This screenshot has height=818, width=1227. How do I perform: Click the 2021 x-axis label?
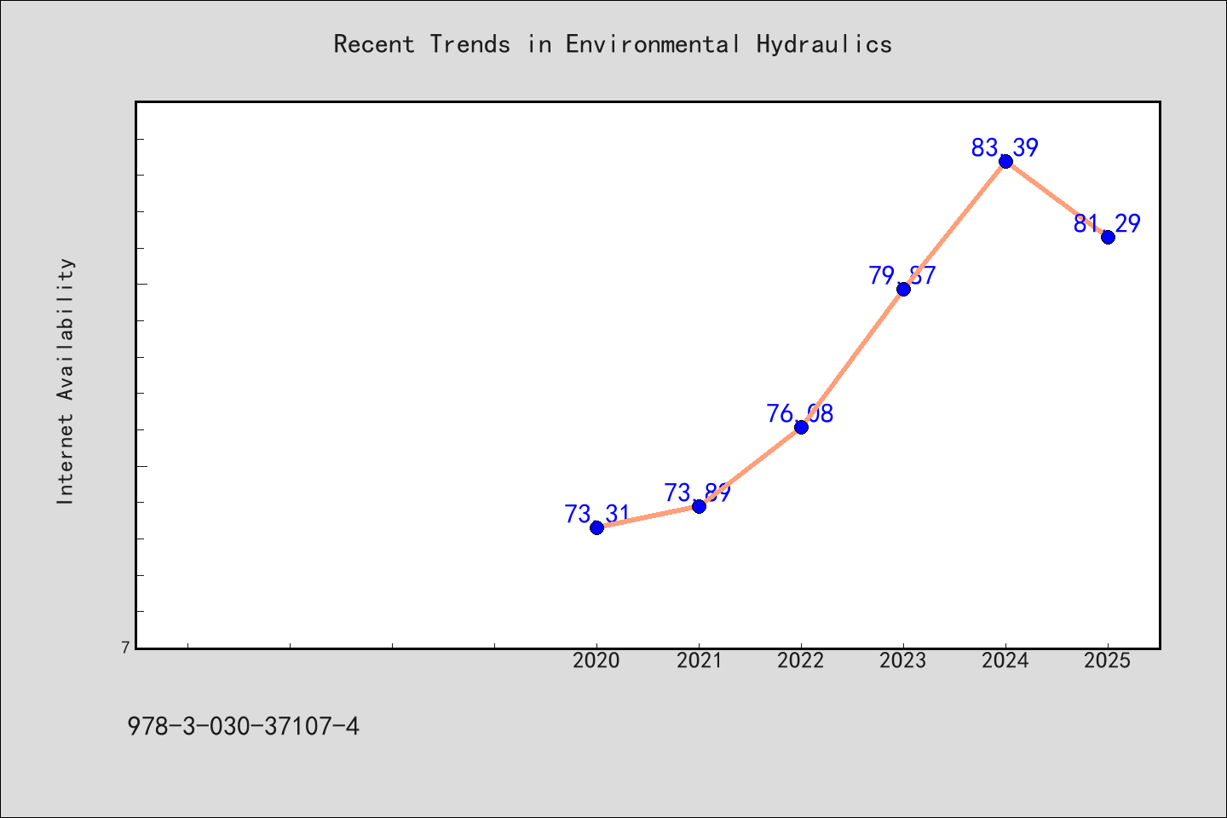(699, 660)
